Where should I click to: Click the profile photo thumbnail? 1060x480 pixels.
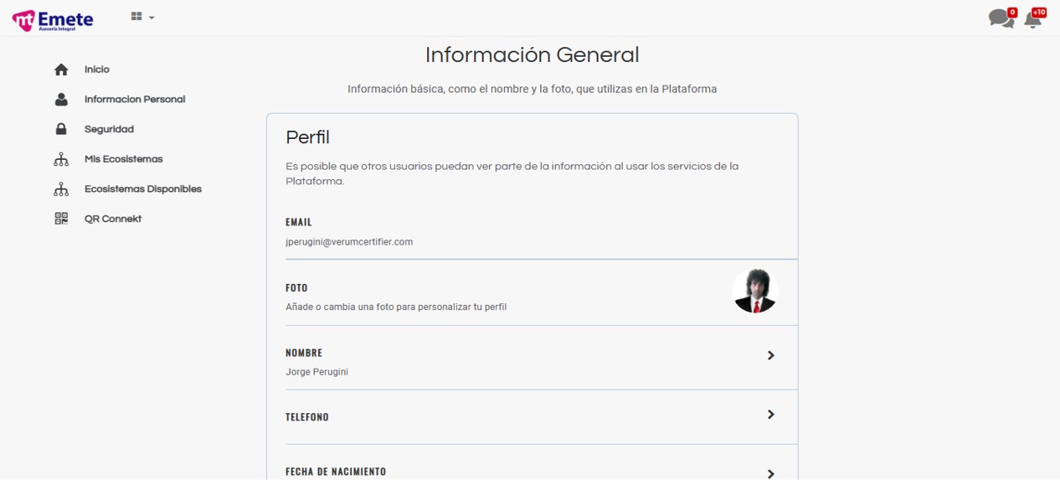(x=755, y=292)
